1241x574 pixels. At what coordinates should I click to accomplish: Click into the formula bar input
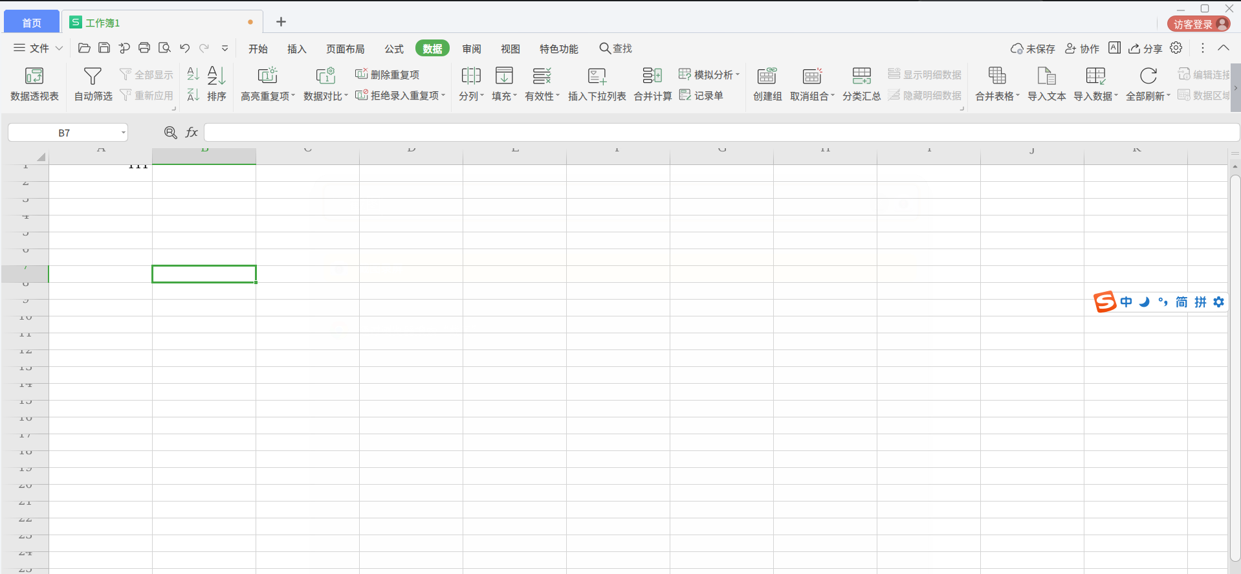pos(721,133)
